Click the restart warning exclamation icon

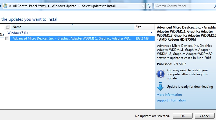click(161, 74)
